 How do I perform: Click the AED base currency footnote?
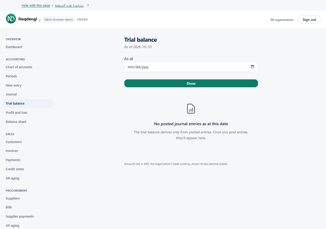tap(176, 164)
